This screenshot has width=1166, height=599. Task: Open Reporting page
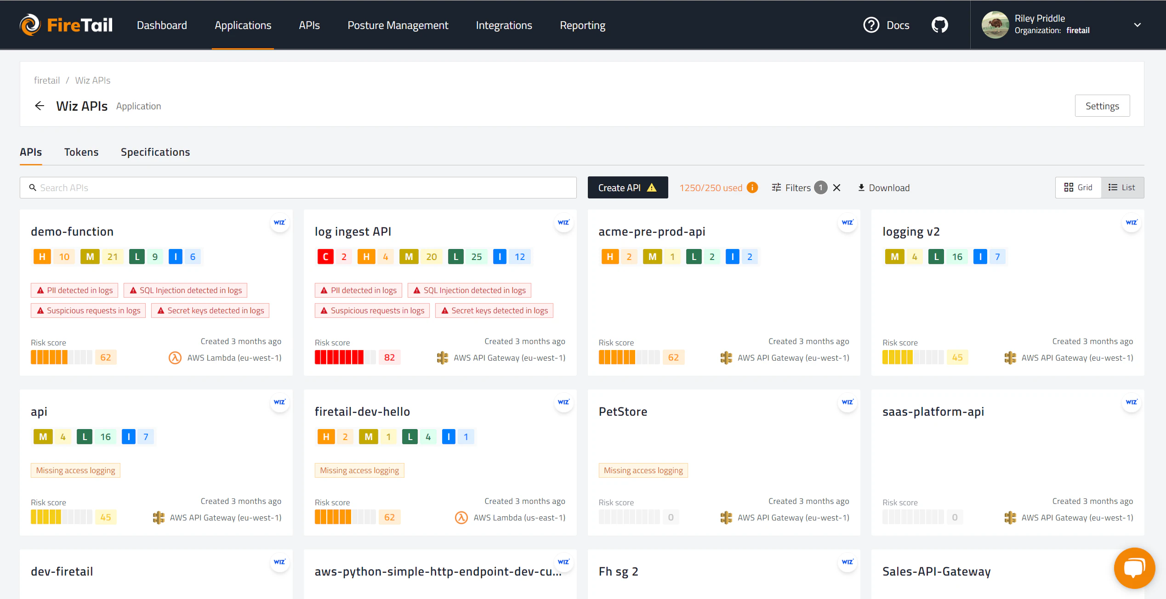pyautogui.click(x=582, y=25)
